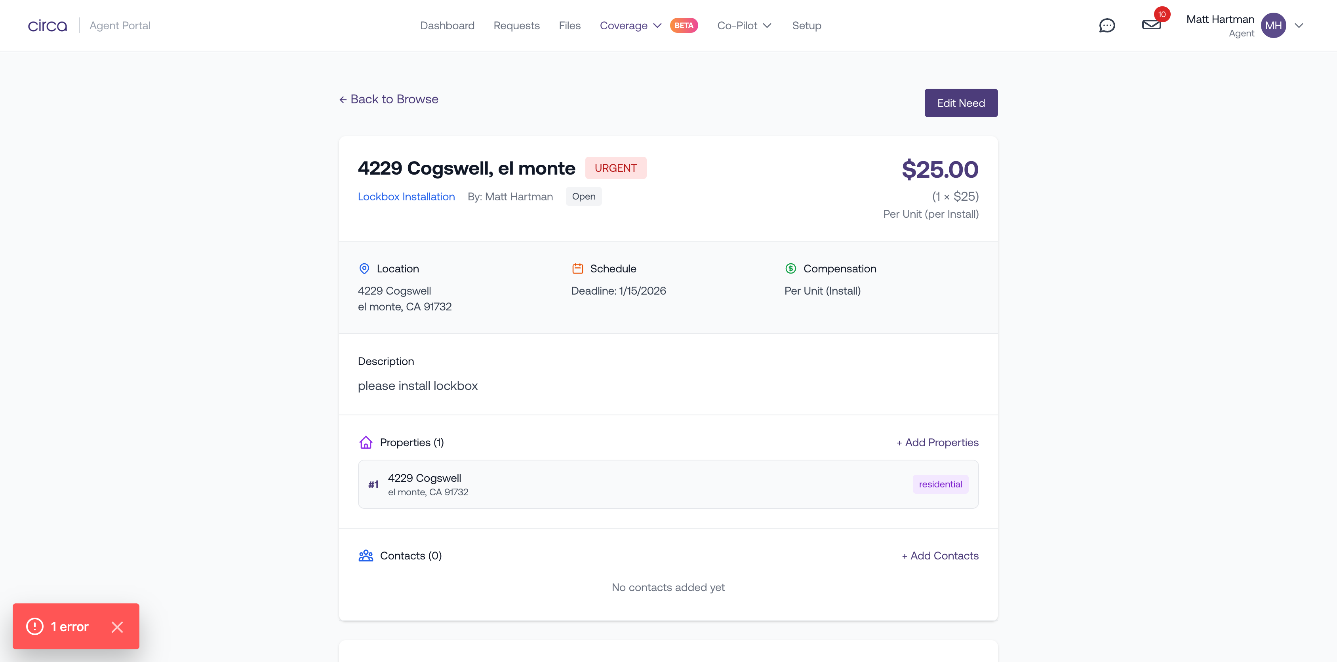Follow the Back to Browse link
This screenshot has width=1337, height=662.
[389, 99]
